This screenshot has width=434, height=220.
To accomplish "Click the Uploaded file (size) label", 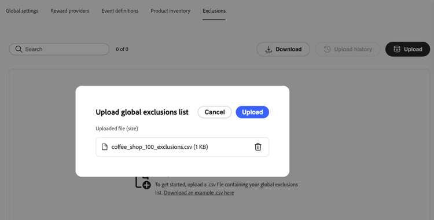I will 117,129.
